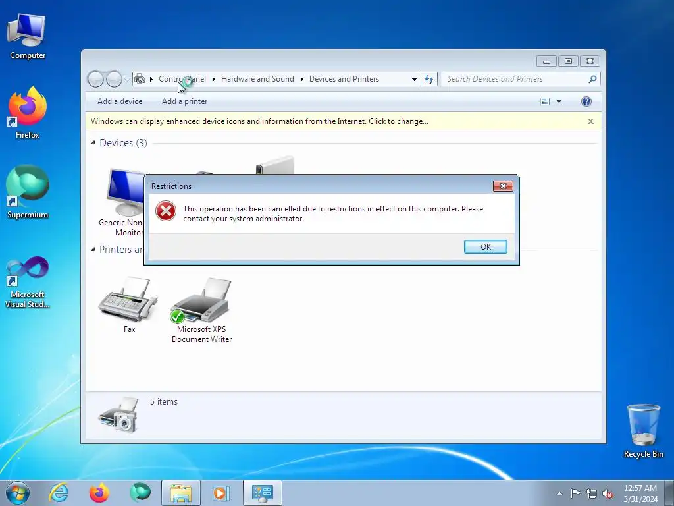The width and height of the screenshot is (674, 506).
Task: Open the Windows Start menu
Action: (x=17, y=493)
